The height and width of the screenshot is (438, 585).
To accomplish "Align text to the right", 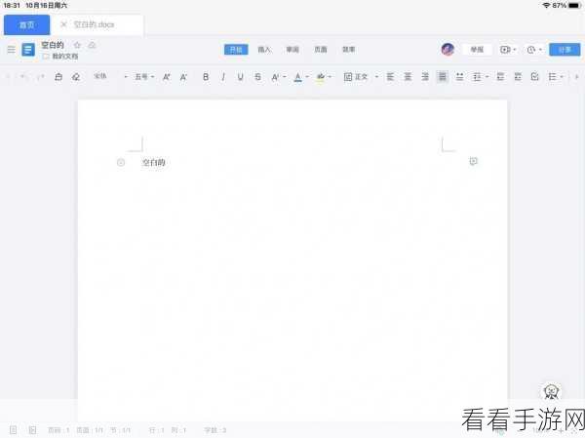I will click(x=425, y=77).
